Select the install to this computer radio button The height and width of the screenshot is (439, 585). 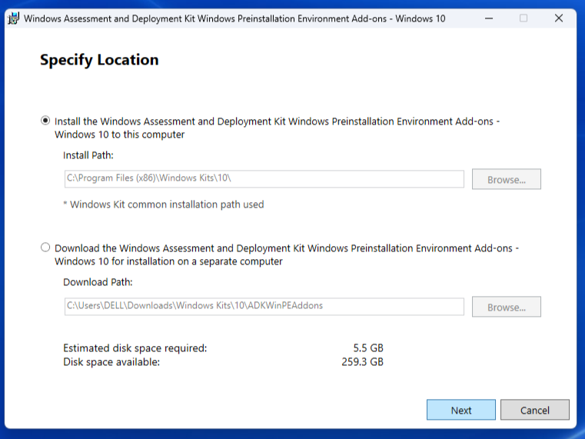point(45,121)
